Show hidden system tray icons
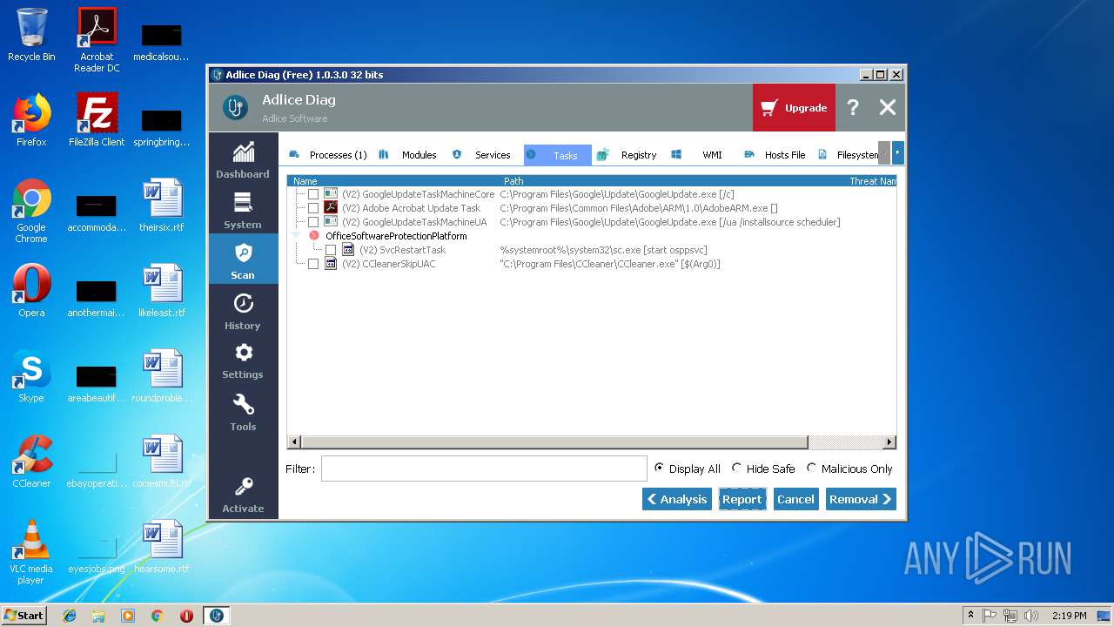The height and width of the screenshot is (627, 1114). click(x=970, y=615)
